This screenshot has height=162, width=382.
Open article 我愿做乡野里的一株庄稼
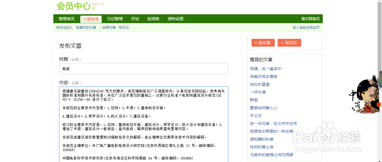click(x=271, y=131)
